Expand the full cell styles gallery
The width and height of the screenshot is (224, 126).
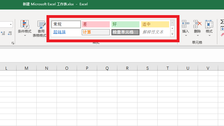[x=172, y=34]
